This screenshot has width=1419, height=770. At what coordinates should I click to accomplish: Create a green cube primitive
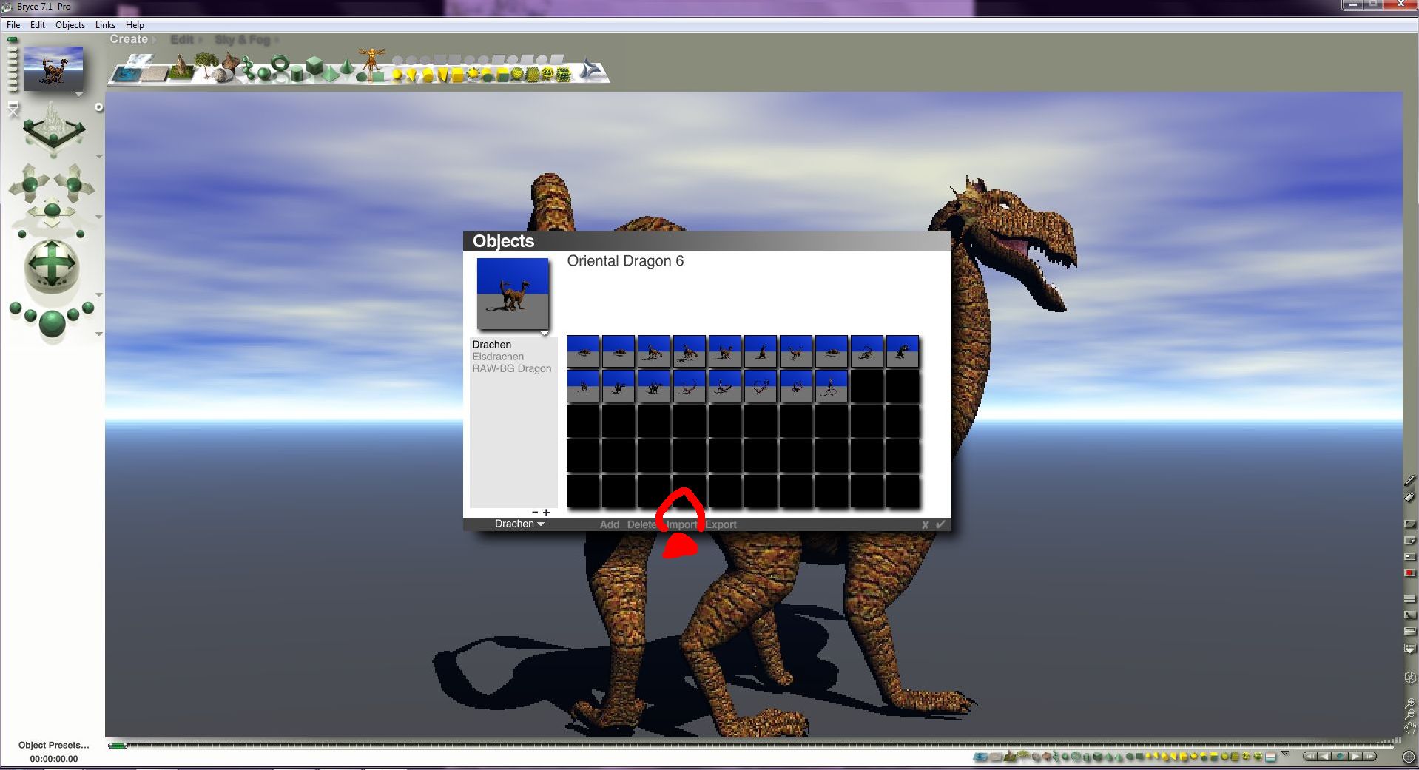(314, 66)
